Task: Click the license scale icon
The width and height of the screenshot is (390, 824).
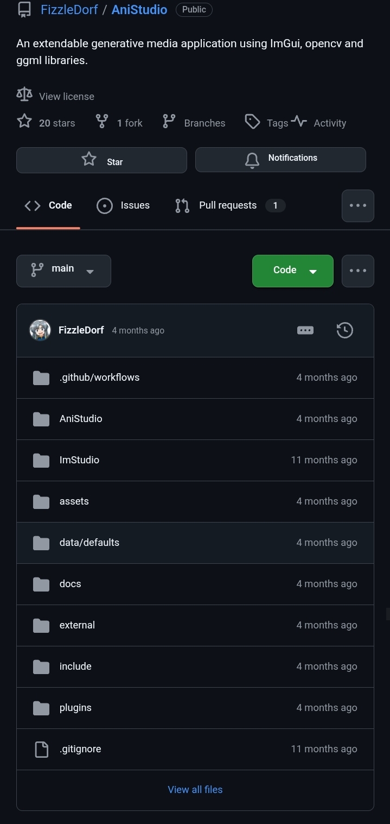Action: [x=24, y=95]
